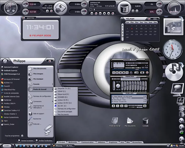
Task: Launch Winamp from the start menu list
Action: (7, 107)
